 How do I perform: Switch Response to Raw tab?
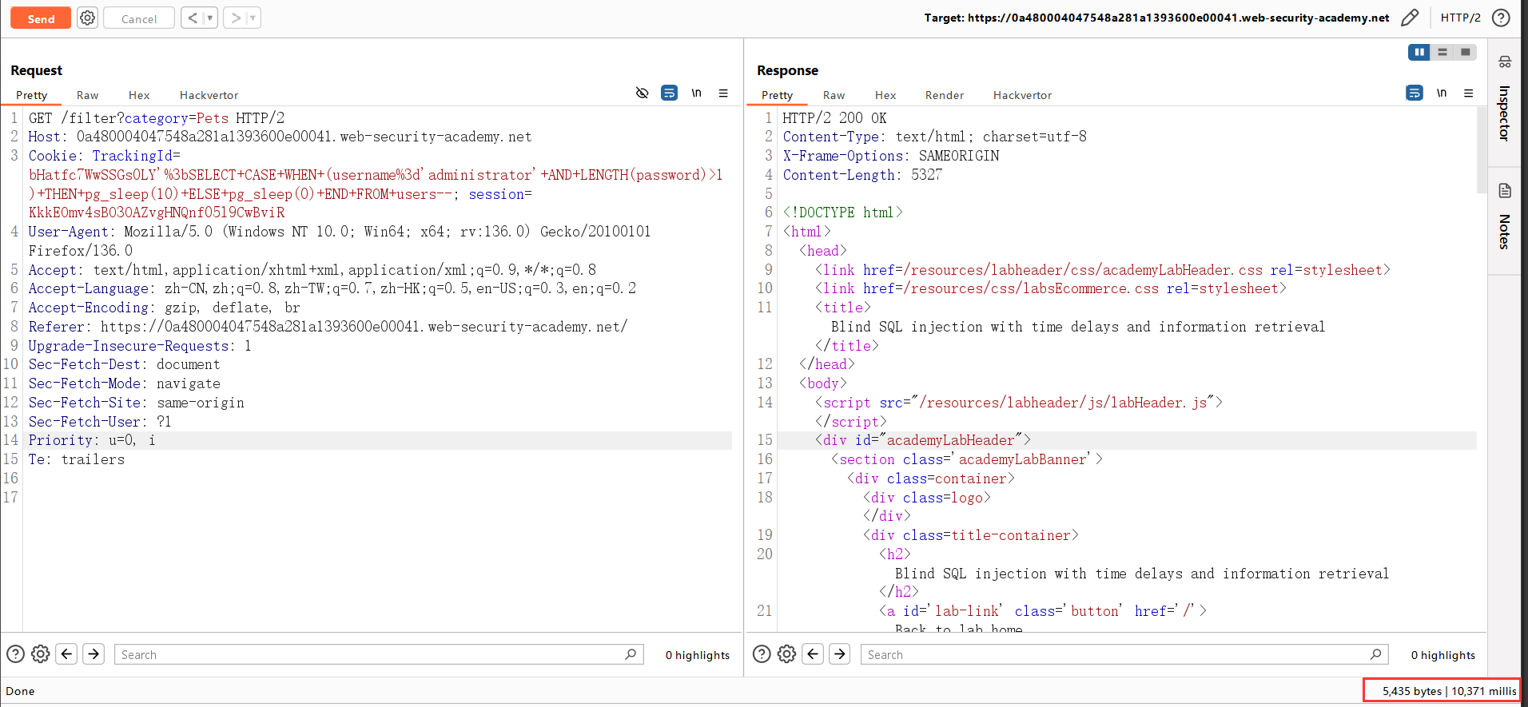834,95
